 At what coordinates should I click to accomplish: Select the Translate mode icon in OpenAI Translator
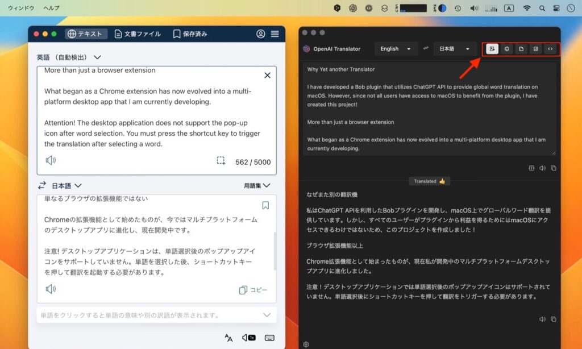pos(492,49)
